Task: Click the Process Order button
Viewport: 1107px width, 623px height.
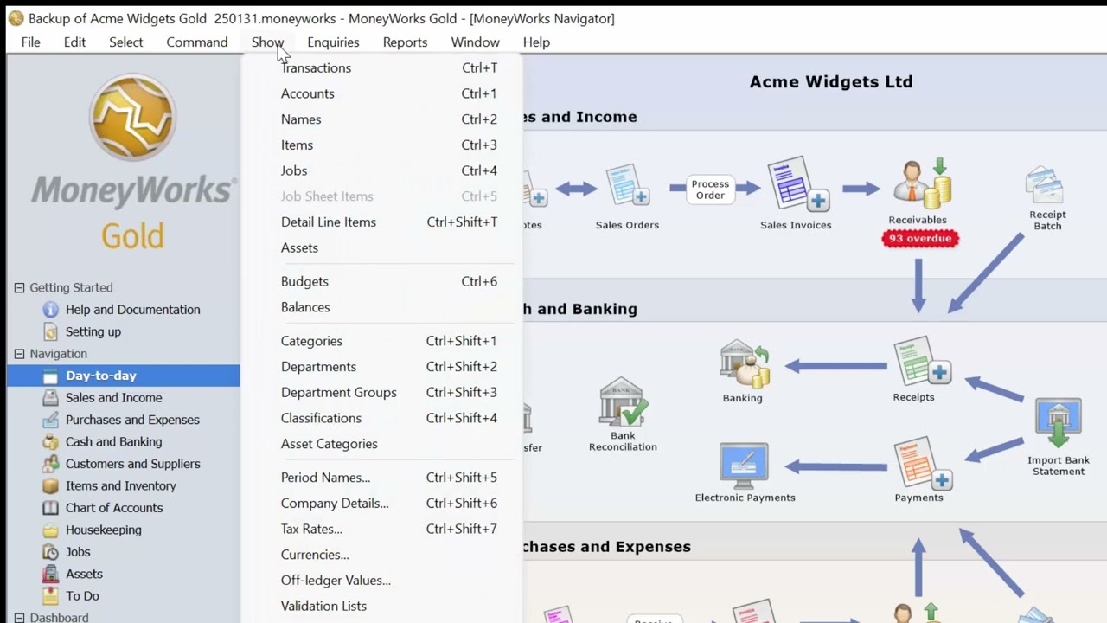Action: coord(710,189)
